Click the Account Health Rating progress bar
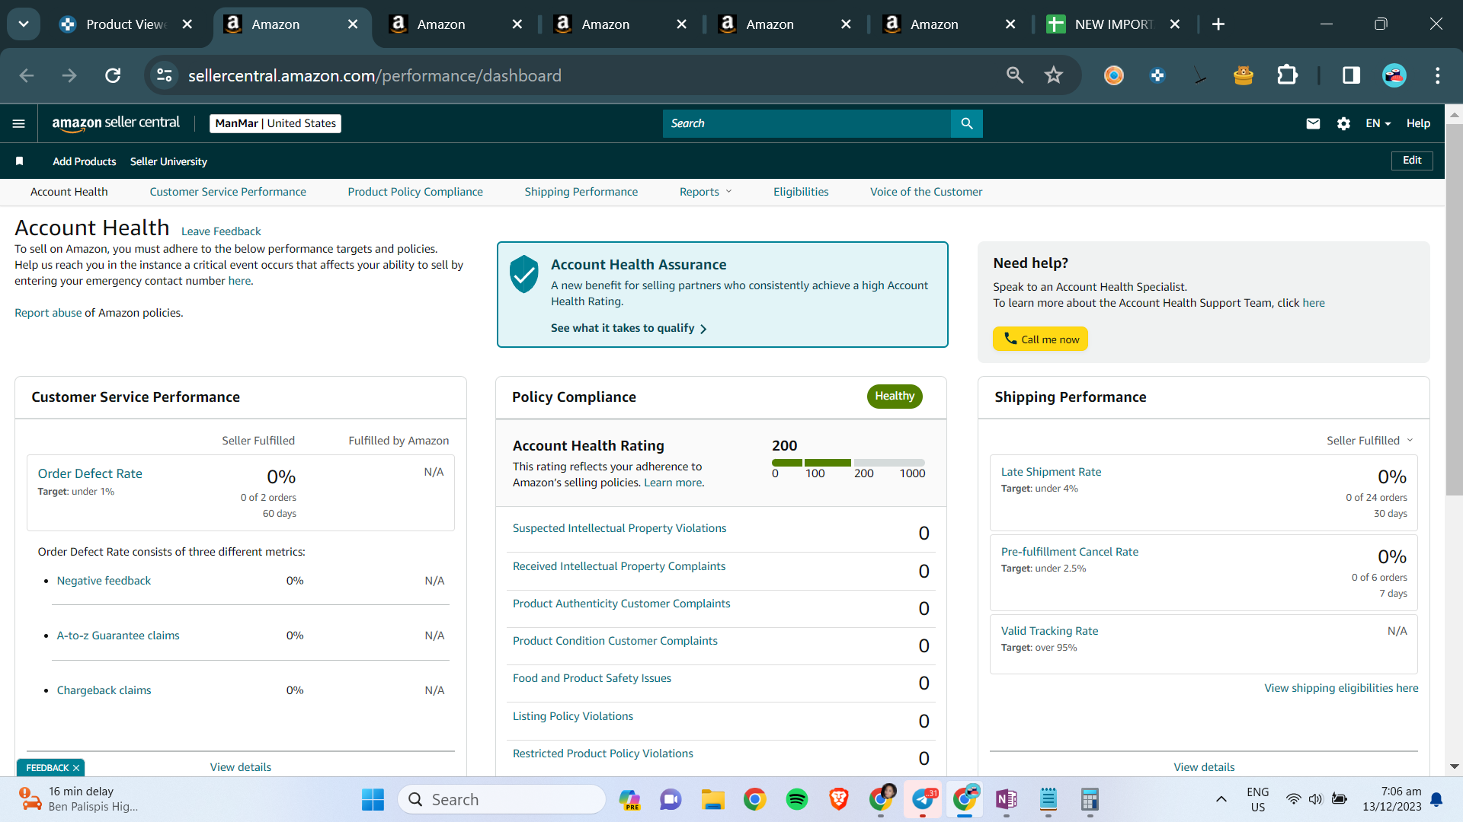Screen dimensions: 1463x822 [x=848, y=463]
